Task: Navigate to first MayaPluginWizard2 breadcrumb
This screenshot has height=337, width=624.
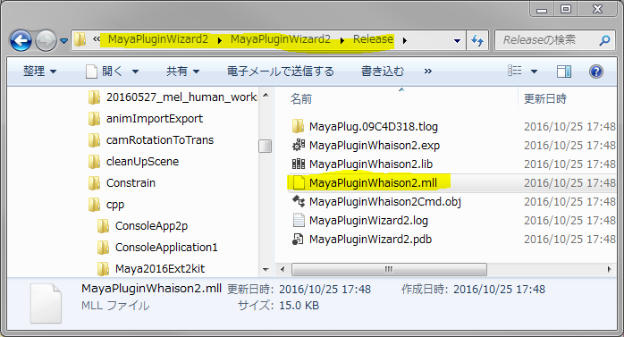Action: point(158,39)
